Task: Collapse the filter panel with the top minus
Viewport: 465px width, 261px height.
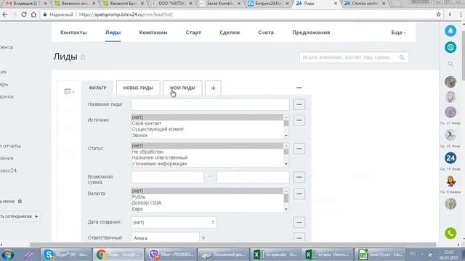Action: [x=299, y=88]
